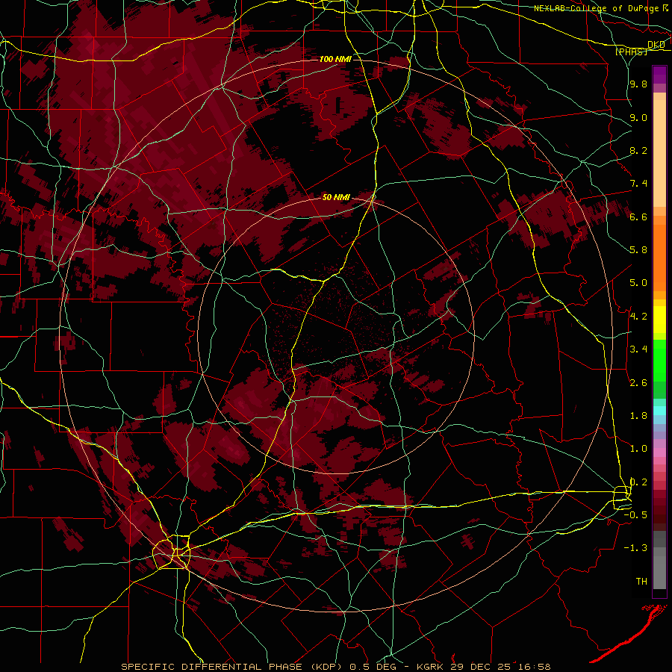672x672 pixels.
Task: Click the 4.2 value on the scale
Action: (x=638, y=317)
